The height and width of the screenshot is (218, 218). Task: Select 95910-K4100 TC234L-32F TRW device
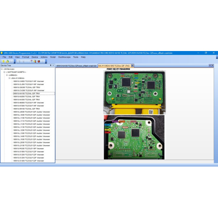click(27, 93)
